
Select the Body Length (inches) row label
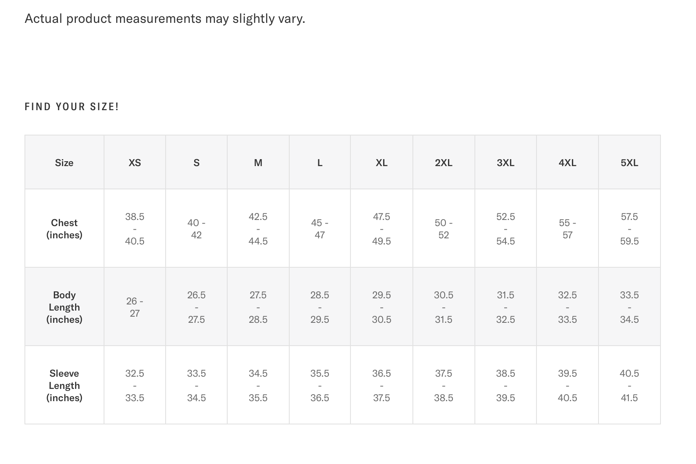coord(64,307)
